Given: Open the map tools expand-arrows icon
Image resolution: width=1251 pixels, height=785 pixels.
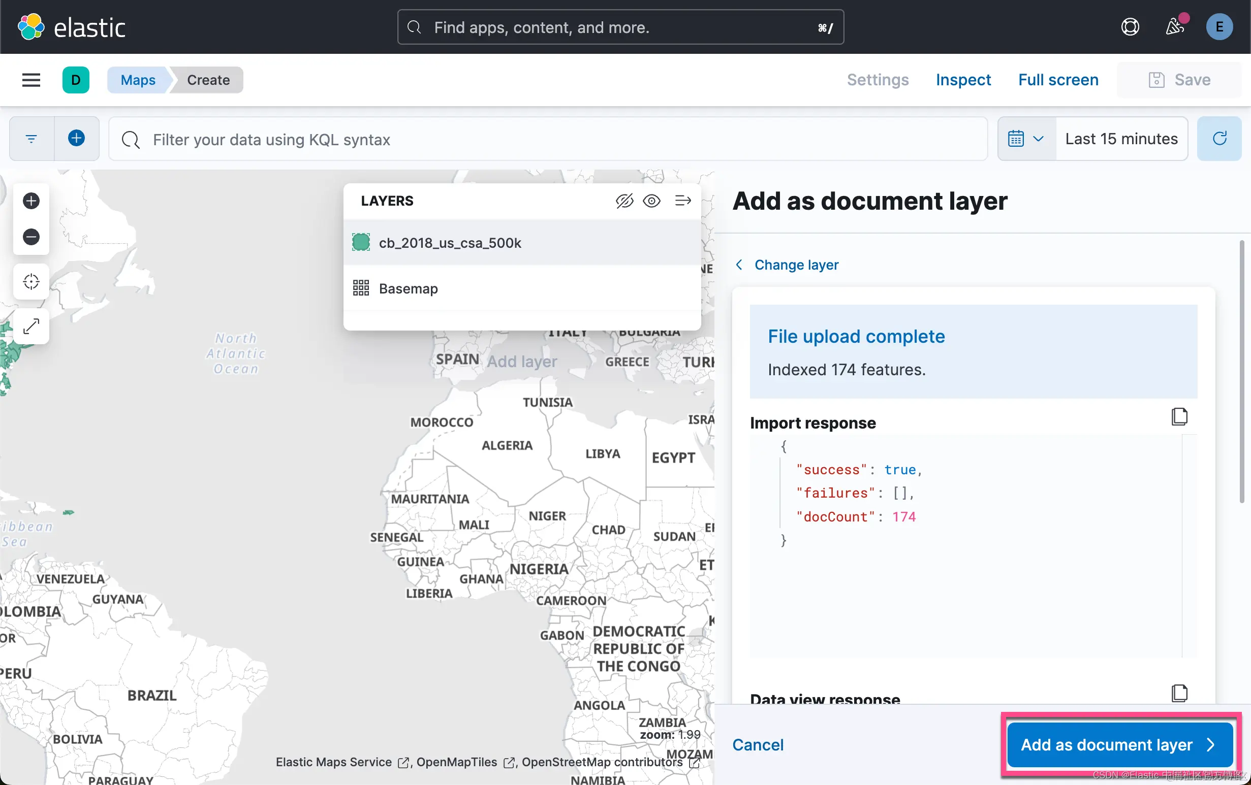Looking at the screenshot, I should pos(31,326).
